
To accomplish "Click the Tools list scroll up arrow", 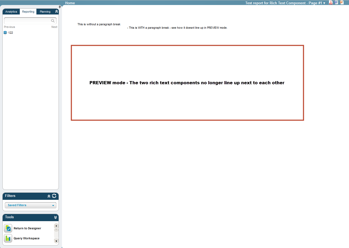I will [56, 226].
